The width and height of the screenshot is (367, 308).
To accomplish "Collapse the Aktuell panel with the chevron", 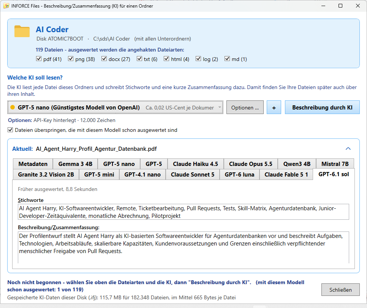I will pyautogui.click(x=348, y=149).
